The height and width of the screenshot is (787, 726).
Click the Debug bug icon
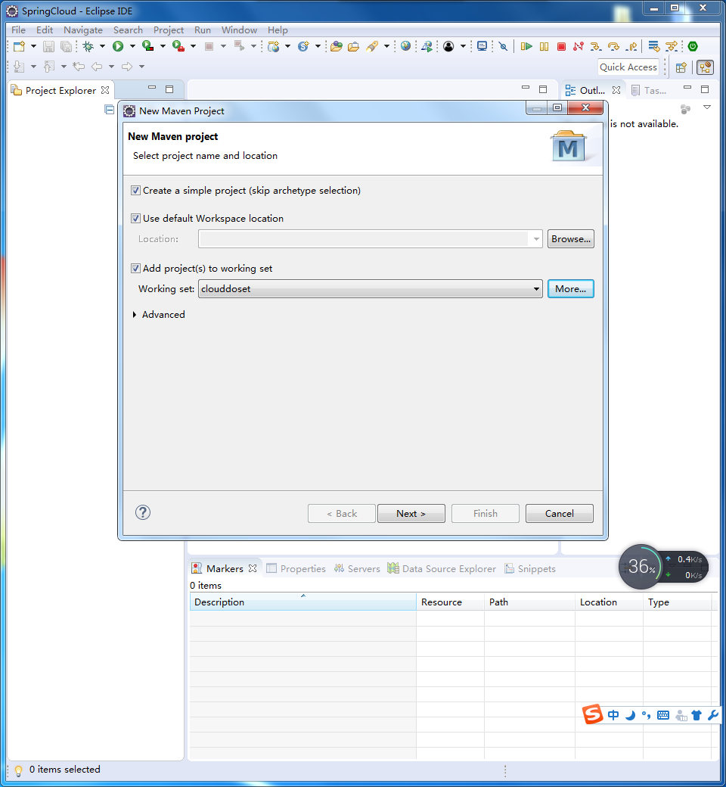[x=88, y=47]
